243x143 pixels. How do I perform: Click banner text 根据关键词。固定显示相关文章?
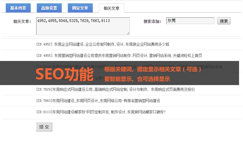coord(153,69)
